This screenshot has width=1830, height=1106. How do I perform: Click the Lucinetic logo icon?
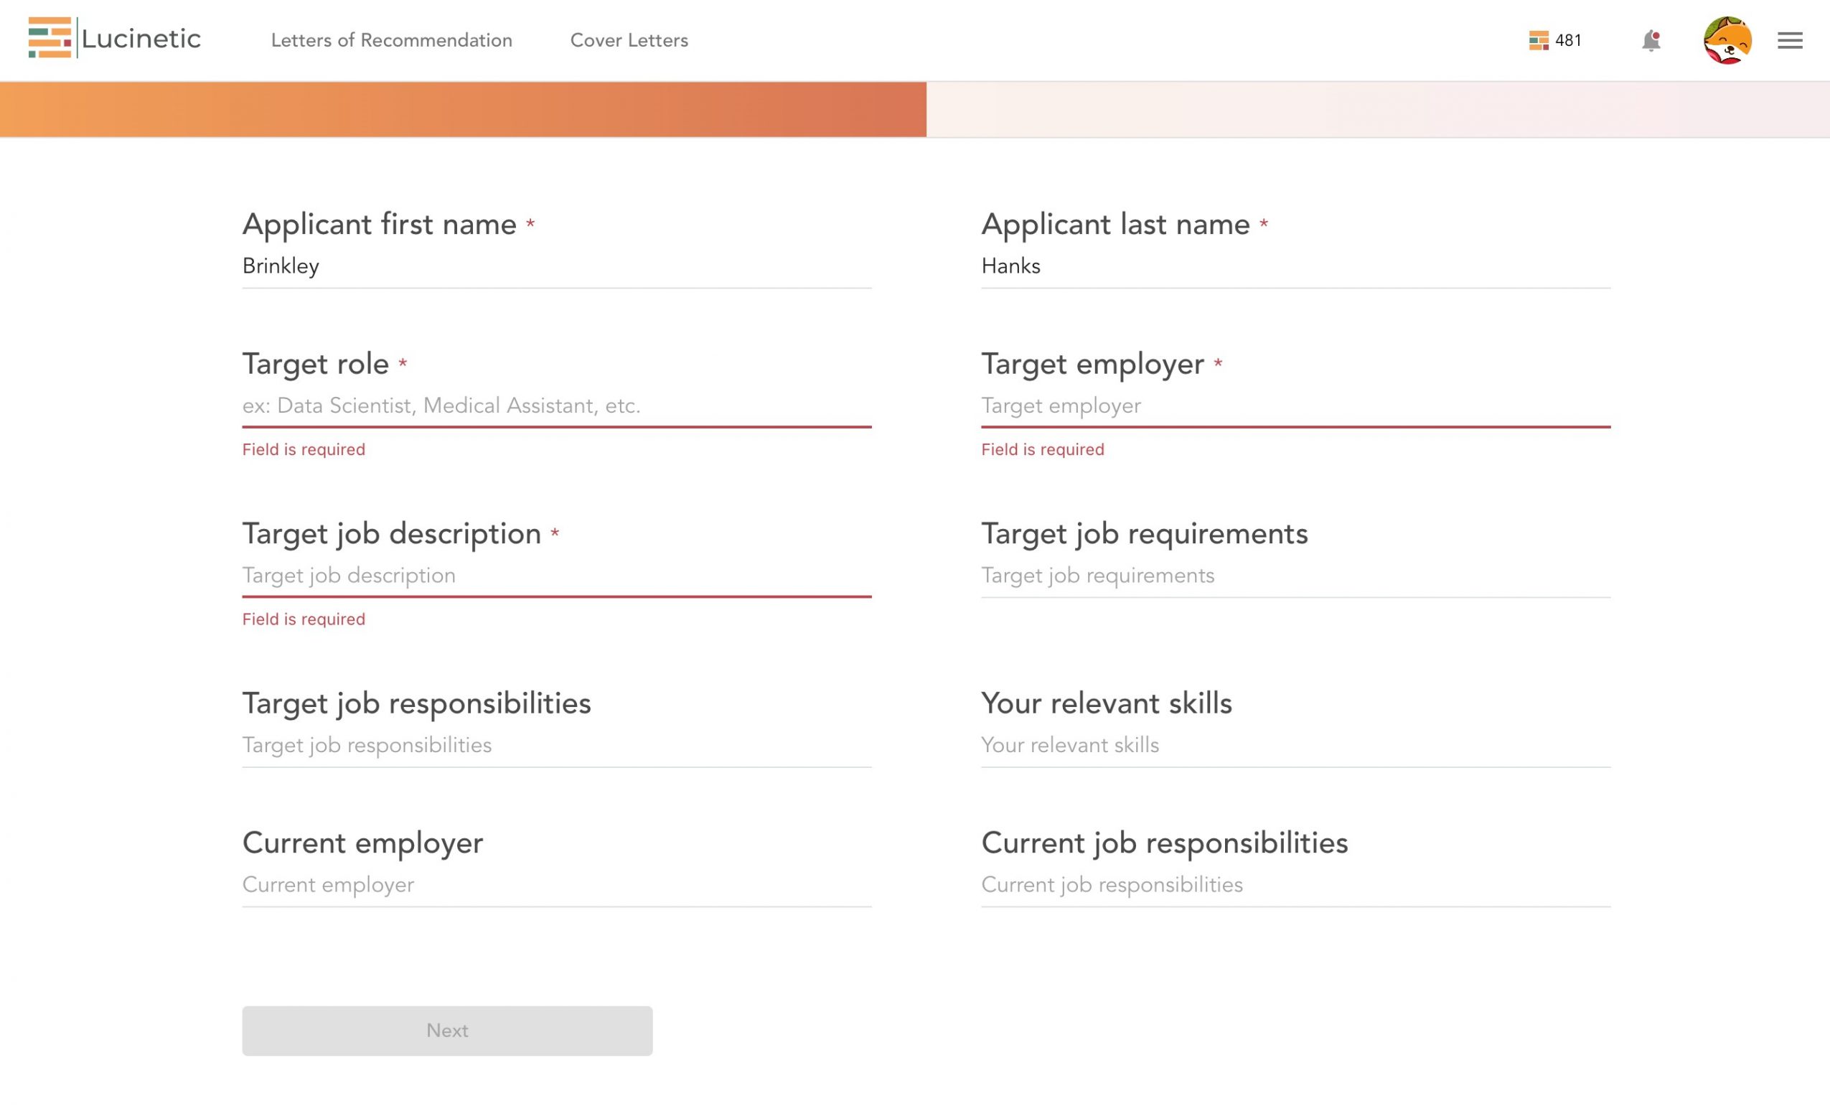pos(50,38)
